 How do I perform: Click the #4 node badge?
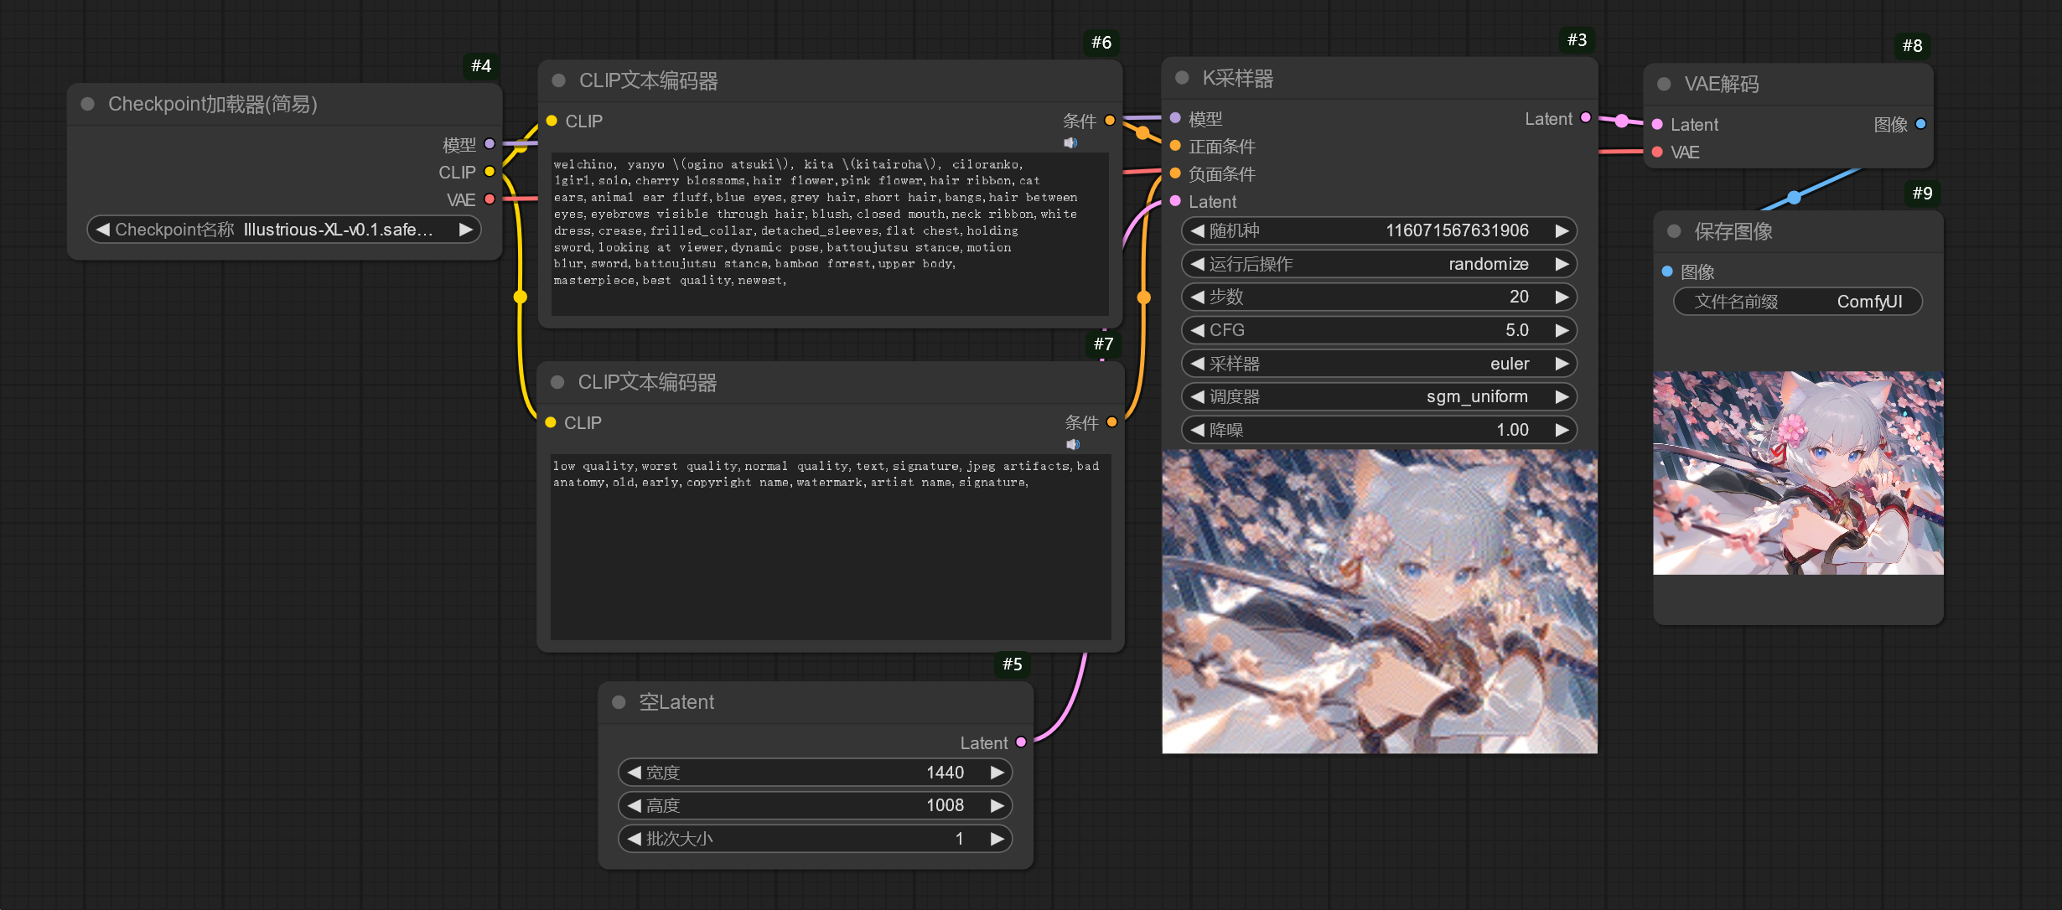pyautogui.click(x=481, y=66)
